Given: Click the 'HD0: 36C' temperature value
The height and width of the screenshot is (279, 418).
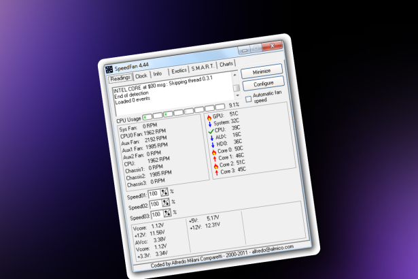Looking at the screenshot, I should click(x=229, y=143).
